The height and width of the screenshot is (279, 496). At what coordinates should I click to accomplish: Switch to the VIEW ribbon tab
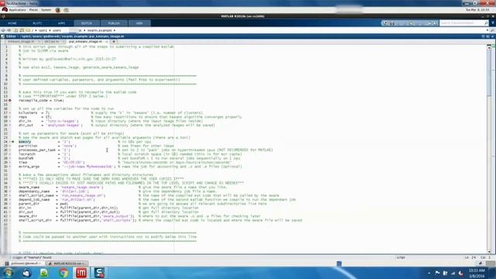(139, 23)
